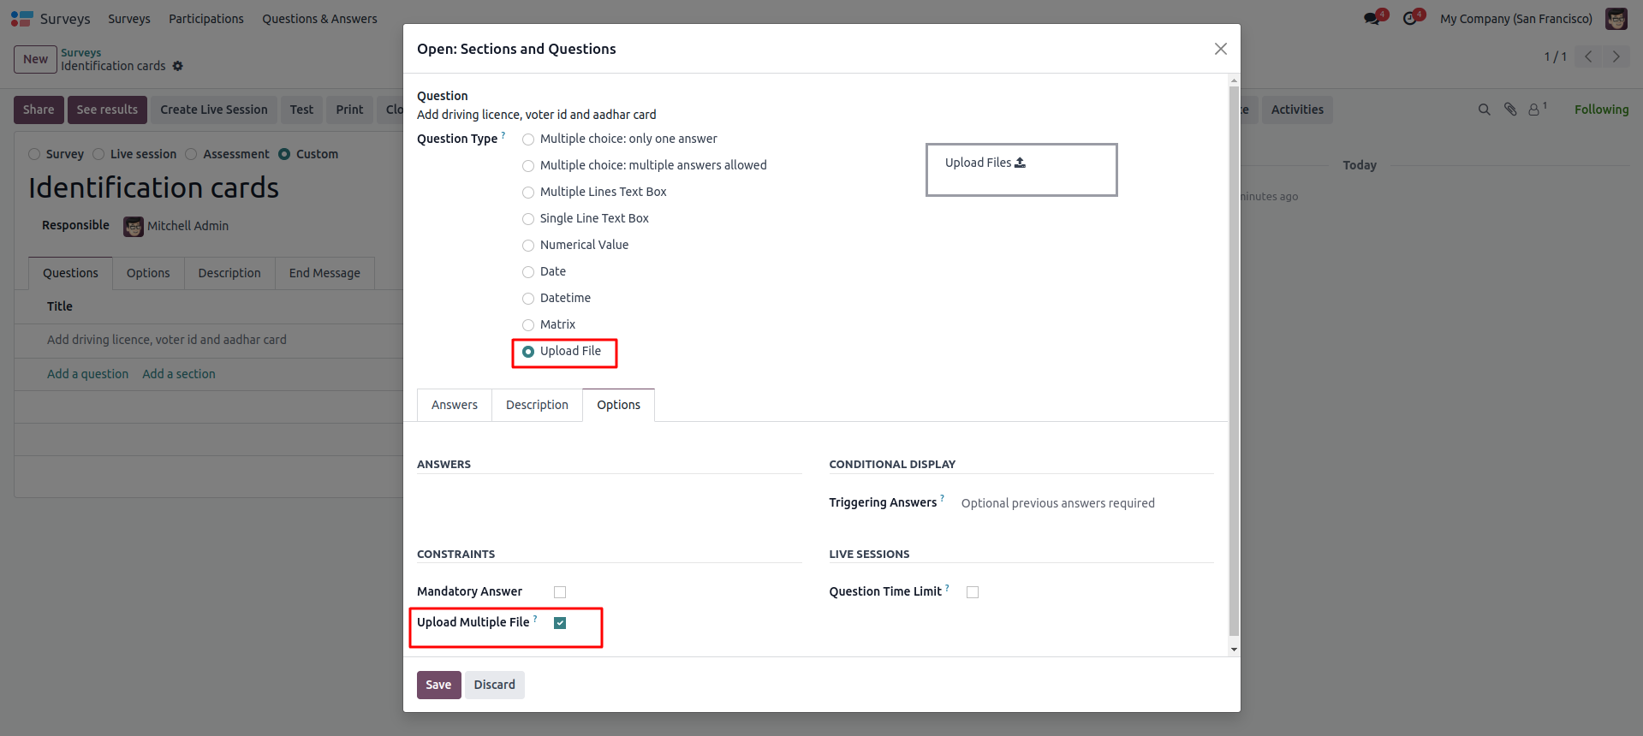Image resolution: width=1643 pixels, height=736 pixels.
Task: Click the paperclip attachments icon
Action: point(1510,110)
